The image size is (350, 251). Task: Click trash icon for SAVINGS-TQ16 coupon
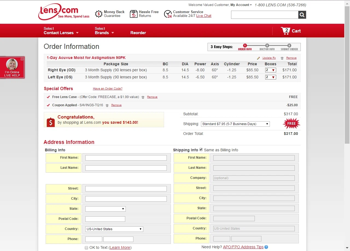click(107, 105)
